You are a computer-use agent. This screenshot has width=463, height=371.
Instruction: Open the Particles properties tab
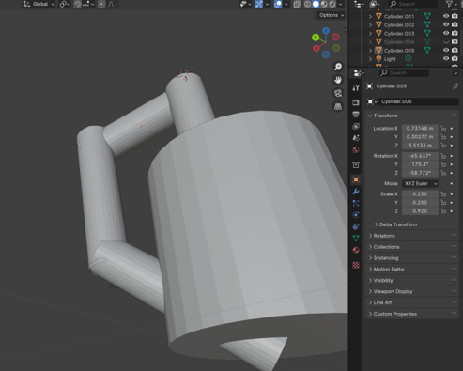[356, 203]
